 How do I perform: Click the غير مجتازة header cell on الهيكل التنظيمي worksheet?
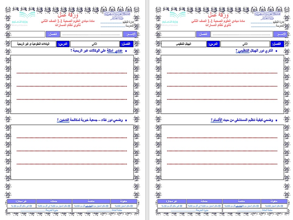pyautogui.click(x=172, y=201)
